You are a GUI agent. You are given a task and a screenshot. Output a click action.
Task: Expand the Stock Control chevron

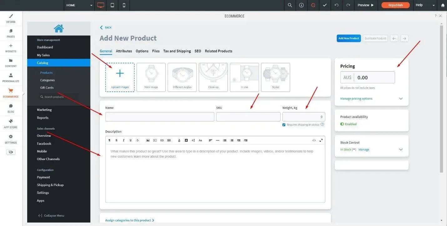(x=401, y=150)
